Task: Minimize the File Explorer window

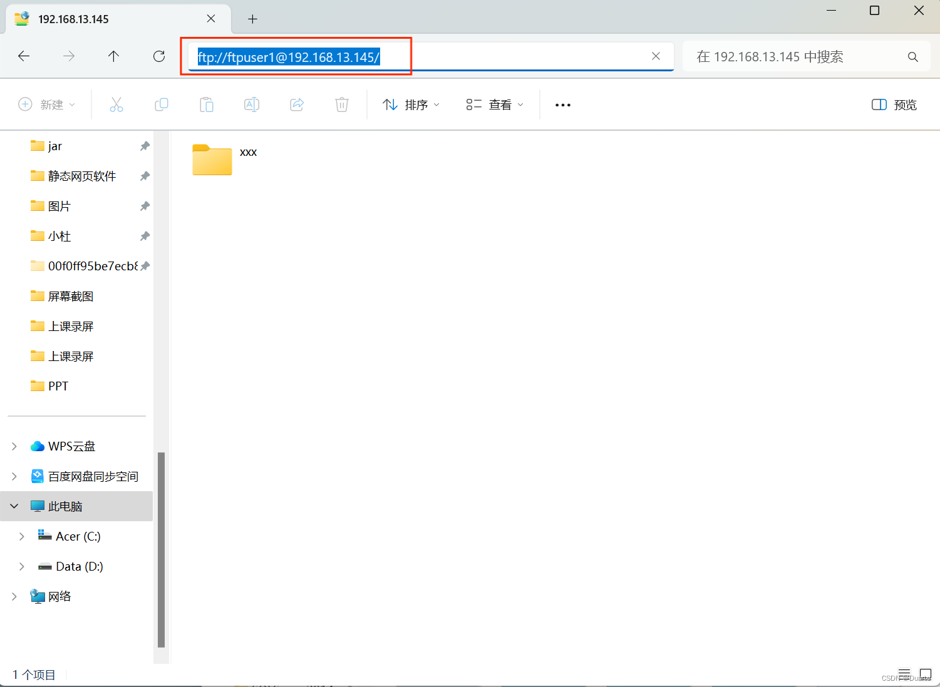Action: coord(832,11)
